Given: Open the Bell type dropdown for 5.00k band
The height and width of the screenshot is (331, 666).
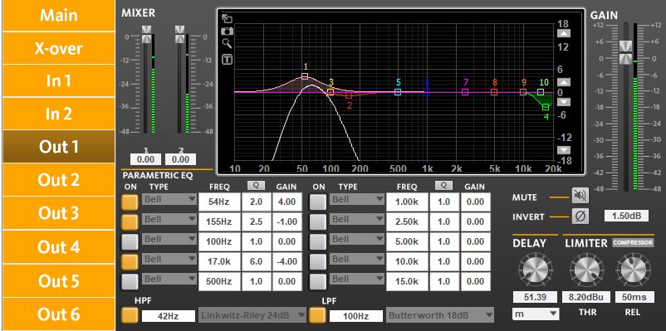Looking at the screenshot, I should 357,239.
